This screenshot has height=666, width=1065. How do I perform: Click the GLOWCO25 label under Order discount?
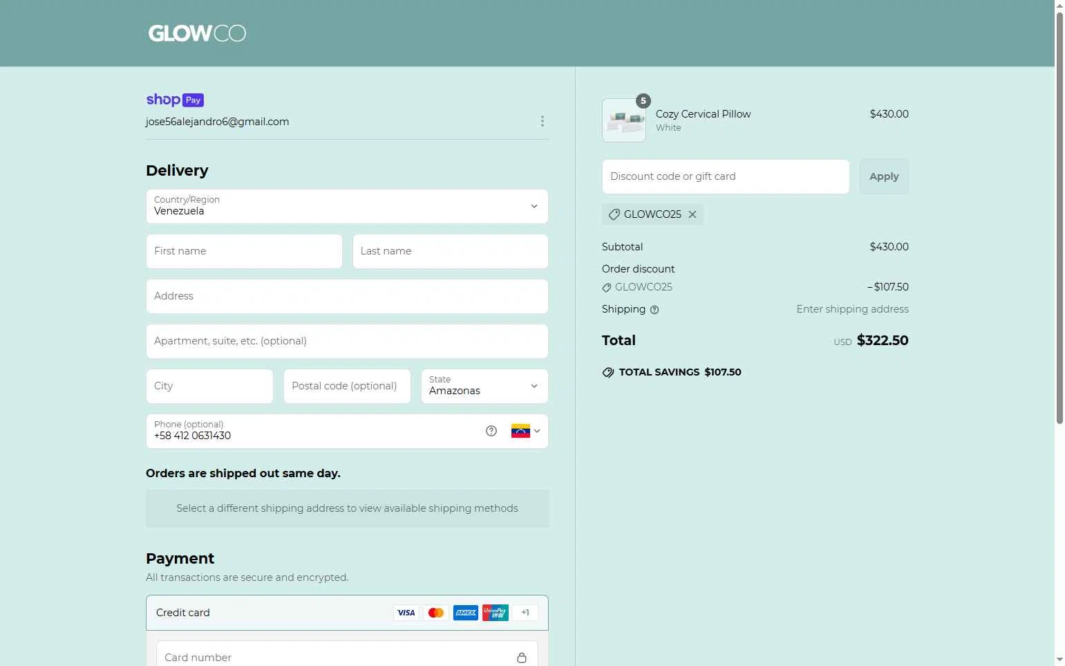pyautogui.click(x=643, y=287)
